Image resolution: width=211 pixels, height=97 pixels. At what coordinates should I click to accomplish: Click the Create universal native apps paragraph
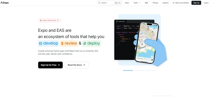68,52
